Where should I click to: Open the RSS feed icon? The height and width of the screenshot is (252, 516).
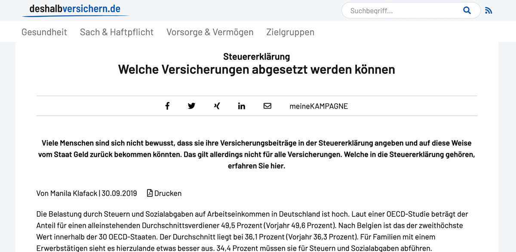tap(488, 9)
